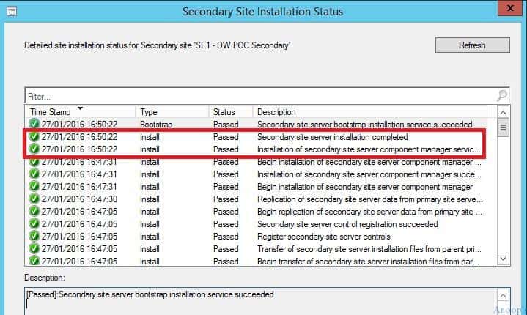The image size is (527, 315).
Task: Click the magnifying glass search icon
Action: coord(502,96)
